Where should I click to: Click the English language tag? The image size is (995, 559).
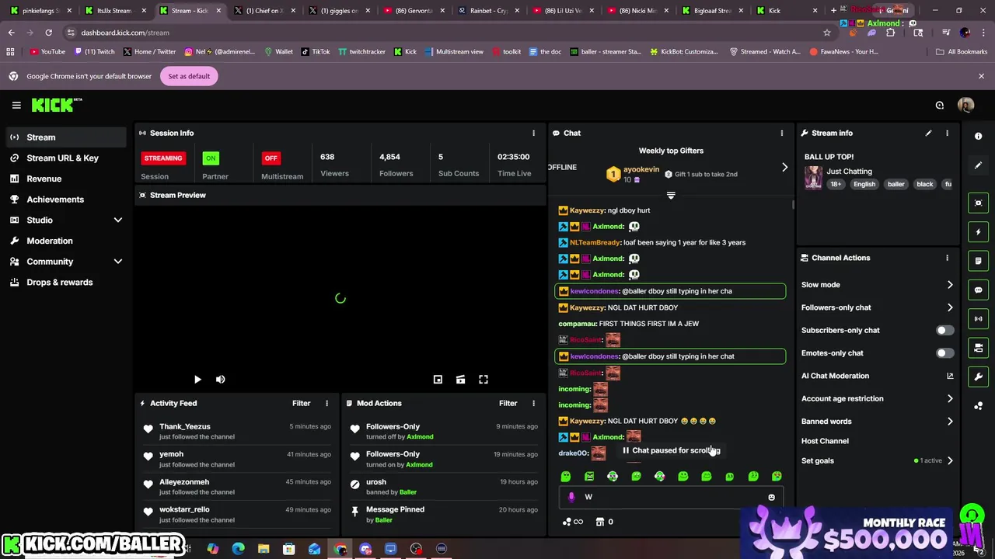pyautogui.click(x=864, y=184)
